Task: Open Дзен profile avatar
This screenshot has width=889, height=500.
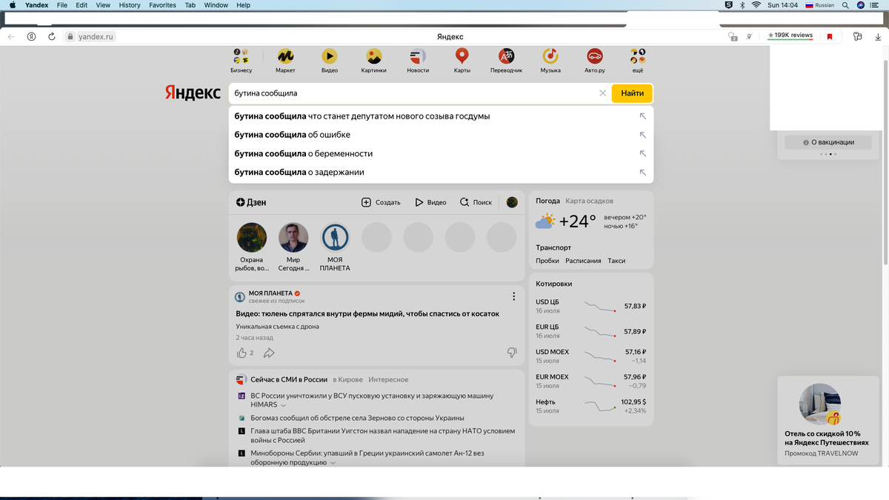Action: [x=512, y=202]
